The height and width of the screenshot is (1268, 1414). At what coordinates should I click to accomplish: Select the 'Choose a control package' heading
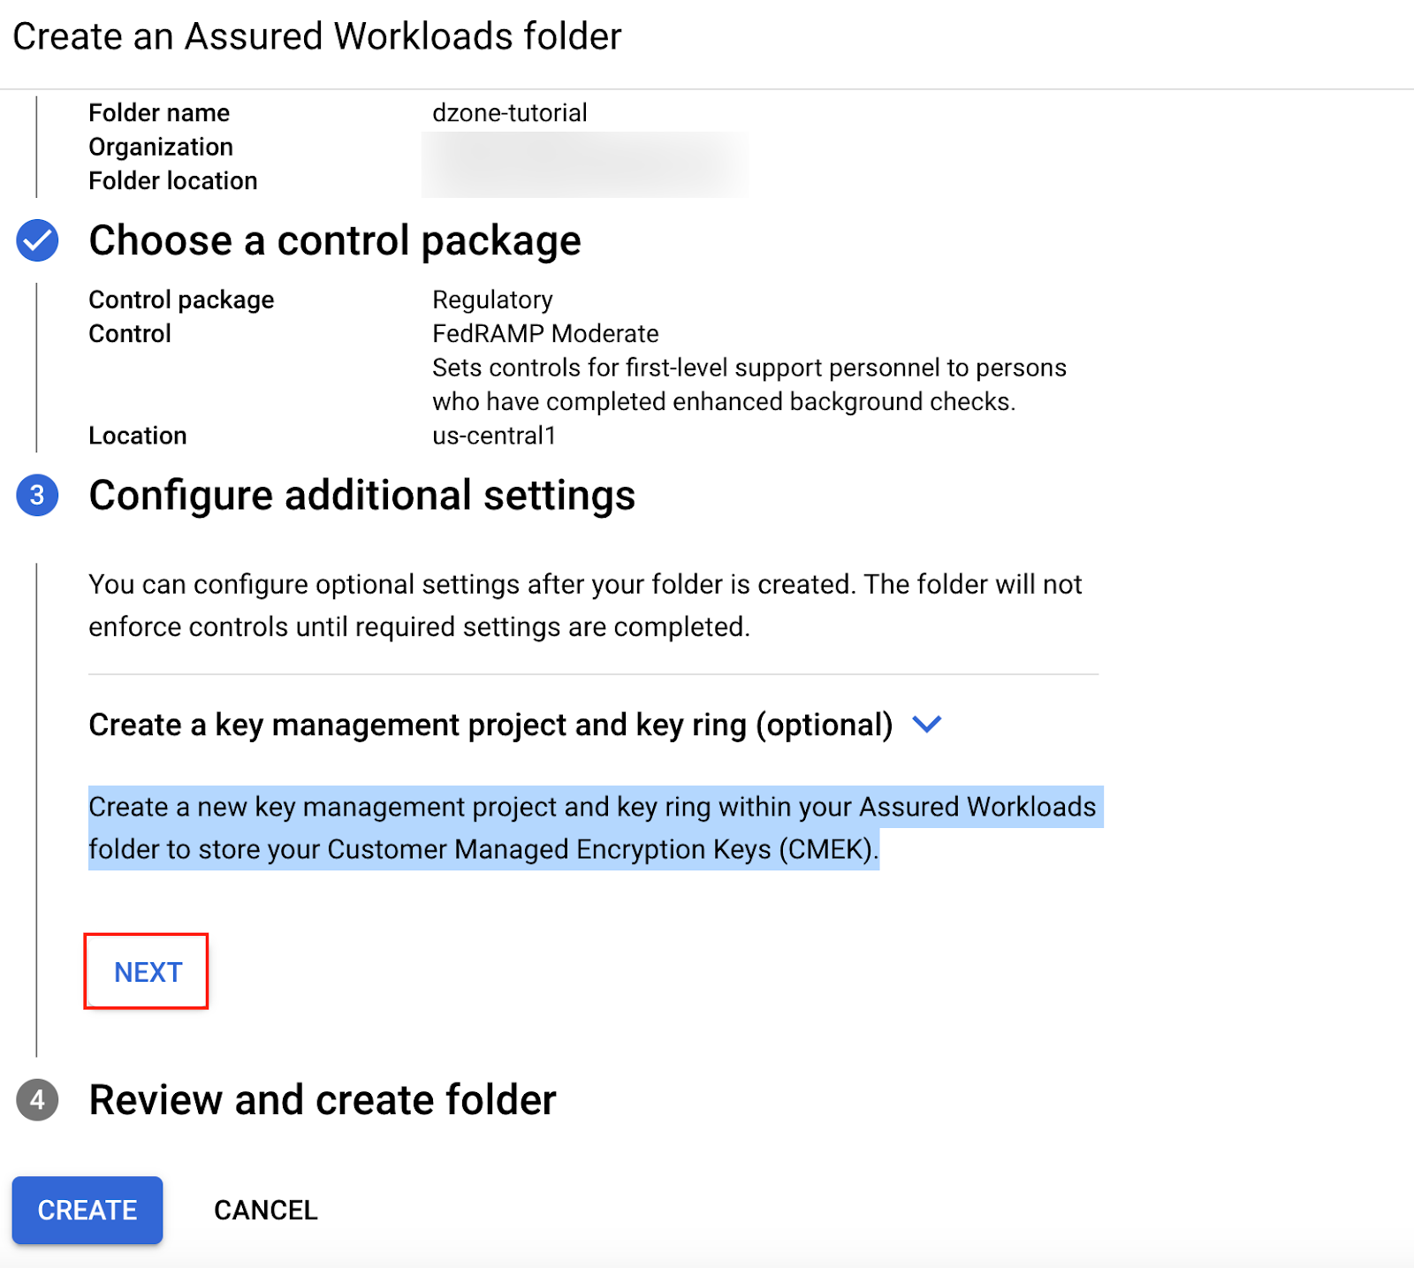coord(336,240)
